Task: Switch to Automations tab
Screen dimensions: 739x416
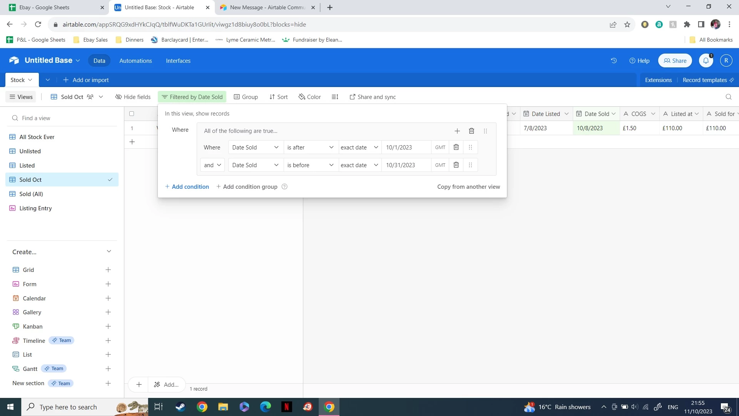Action: pyautogui.click(x=135, y=61)
